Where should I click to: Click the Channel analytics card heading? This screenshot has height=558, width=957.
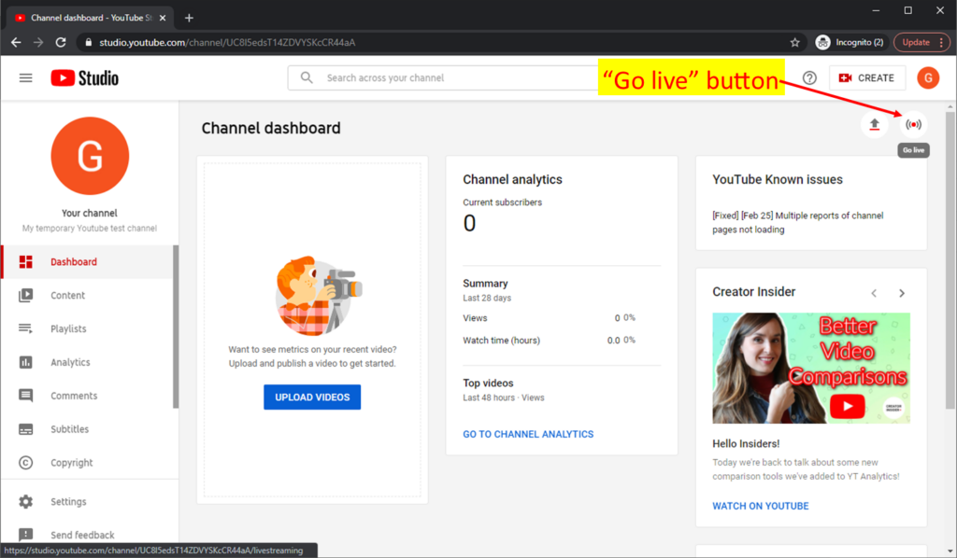tap(513, 180)
